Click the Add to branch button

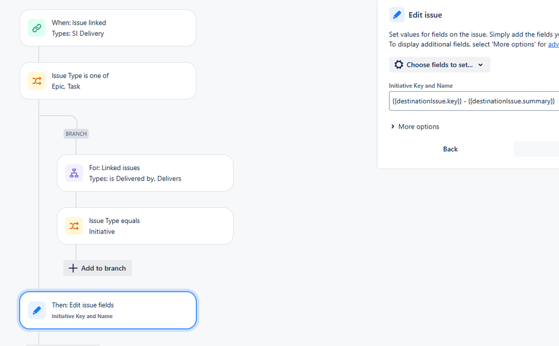[x=98, y=268]
